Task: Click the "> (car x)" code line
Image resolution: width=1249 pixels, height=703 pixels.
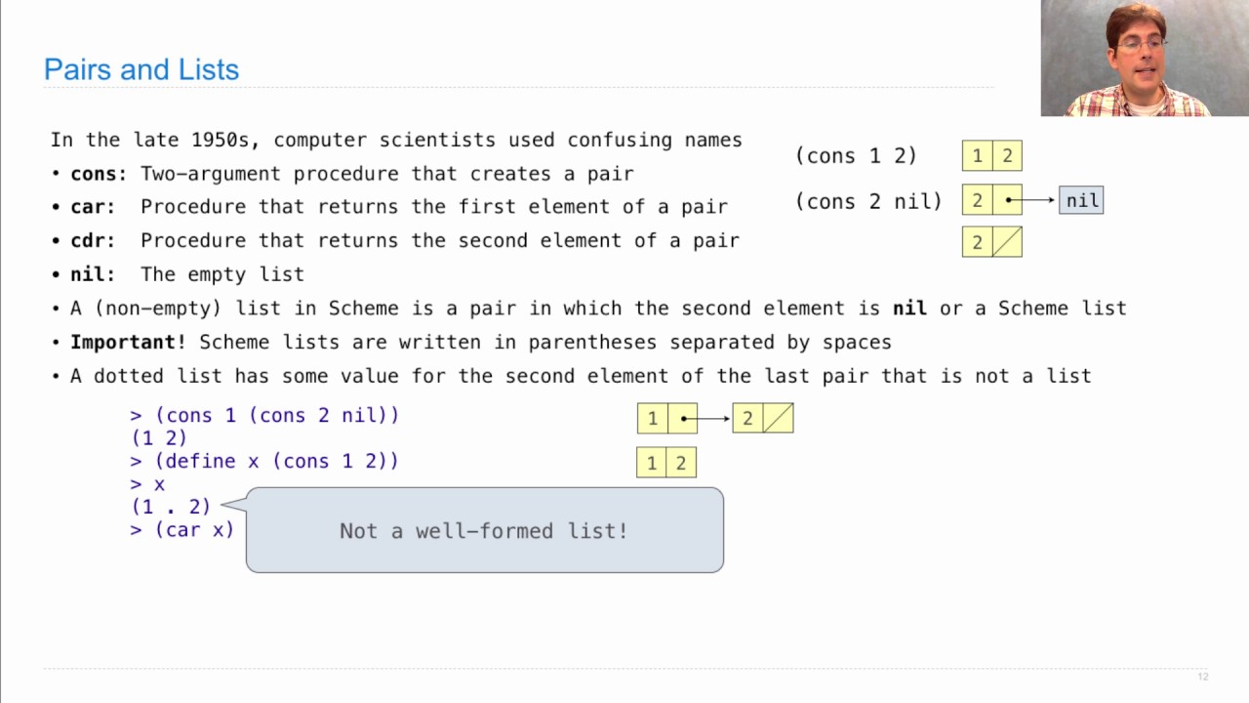Action: tap(182, 529)
